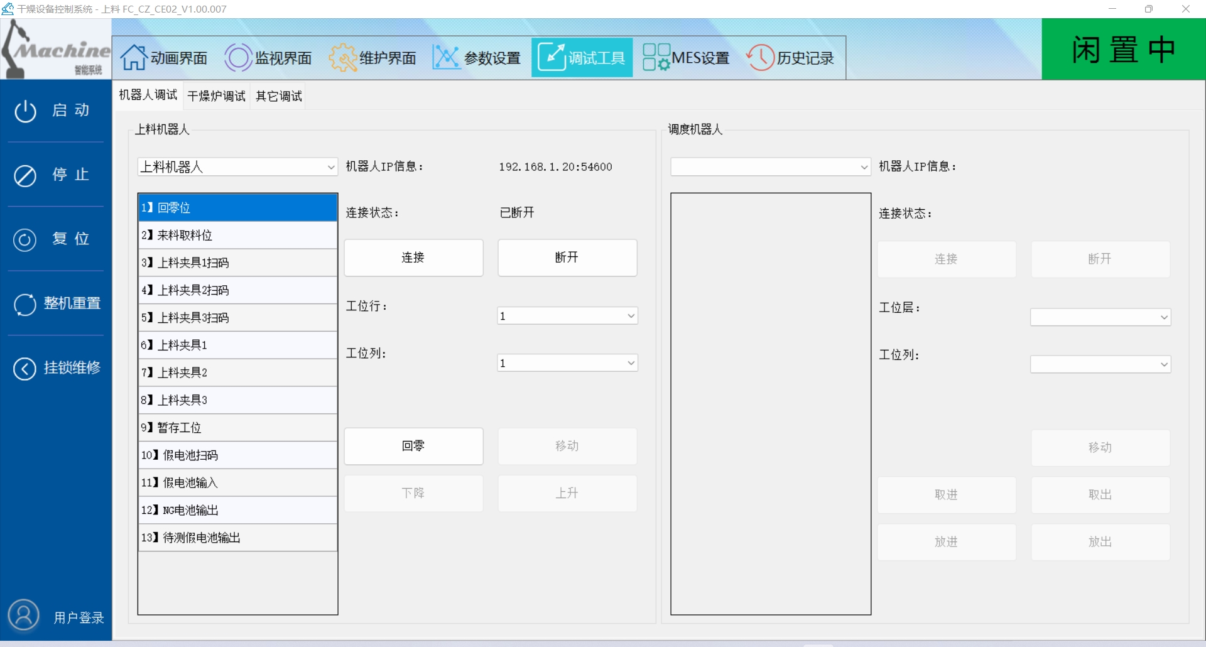Click the 整机重置 refresh icon

pos(25,305)
